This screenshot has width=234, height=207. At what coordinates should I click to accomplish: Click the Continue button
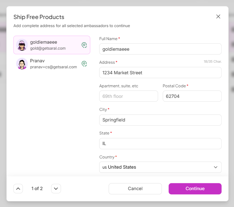click(x=195, y=189)
